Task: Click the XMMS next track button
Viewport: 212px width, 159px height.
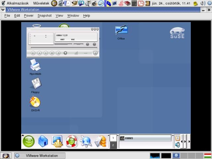Action: (58, 53)
